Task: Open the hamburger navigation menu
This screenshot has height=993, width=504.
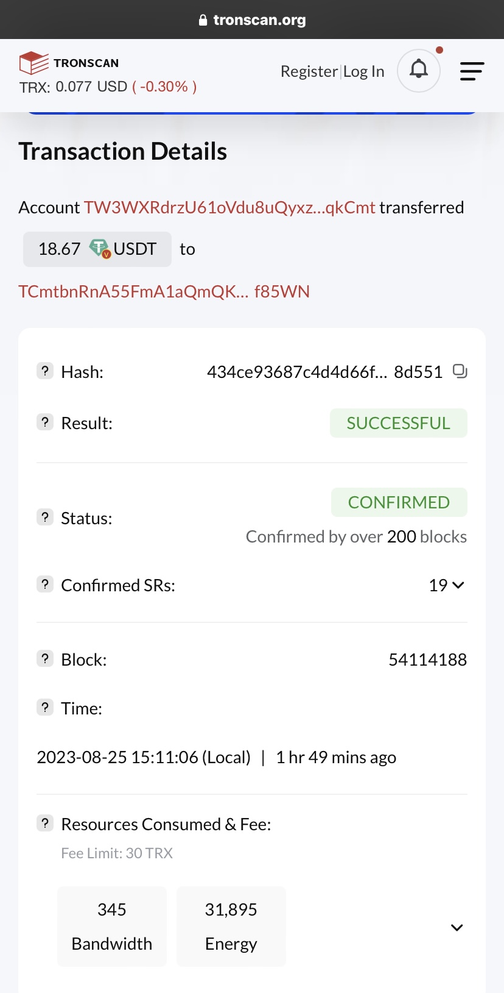Action: (472, 71)
